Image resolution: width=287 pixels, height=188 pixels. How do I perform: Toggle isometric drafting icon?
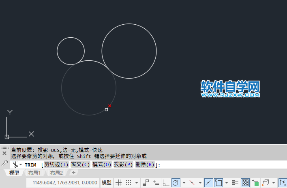[192, 182]
